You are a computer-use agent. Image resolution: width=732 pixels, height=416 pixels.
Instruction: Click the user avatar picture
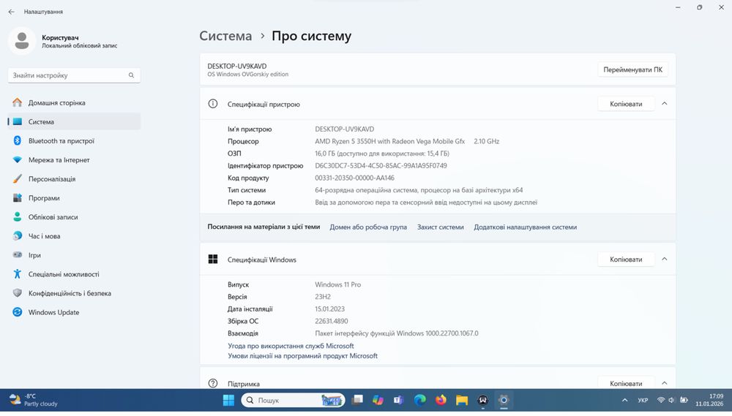[x=21, y=41]
